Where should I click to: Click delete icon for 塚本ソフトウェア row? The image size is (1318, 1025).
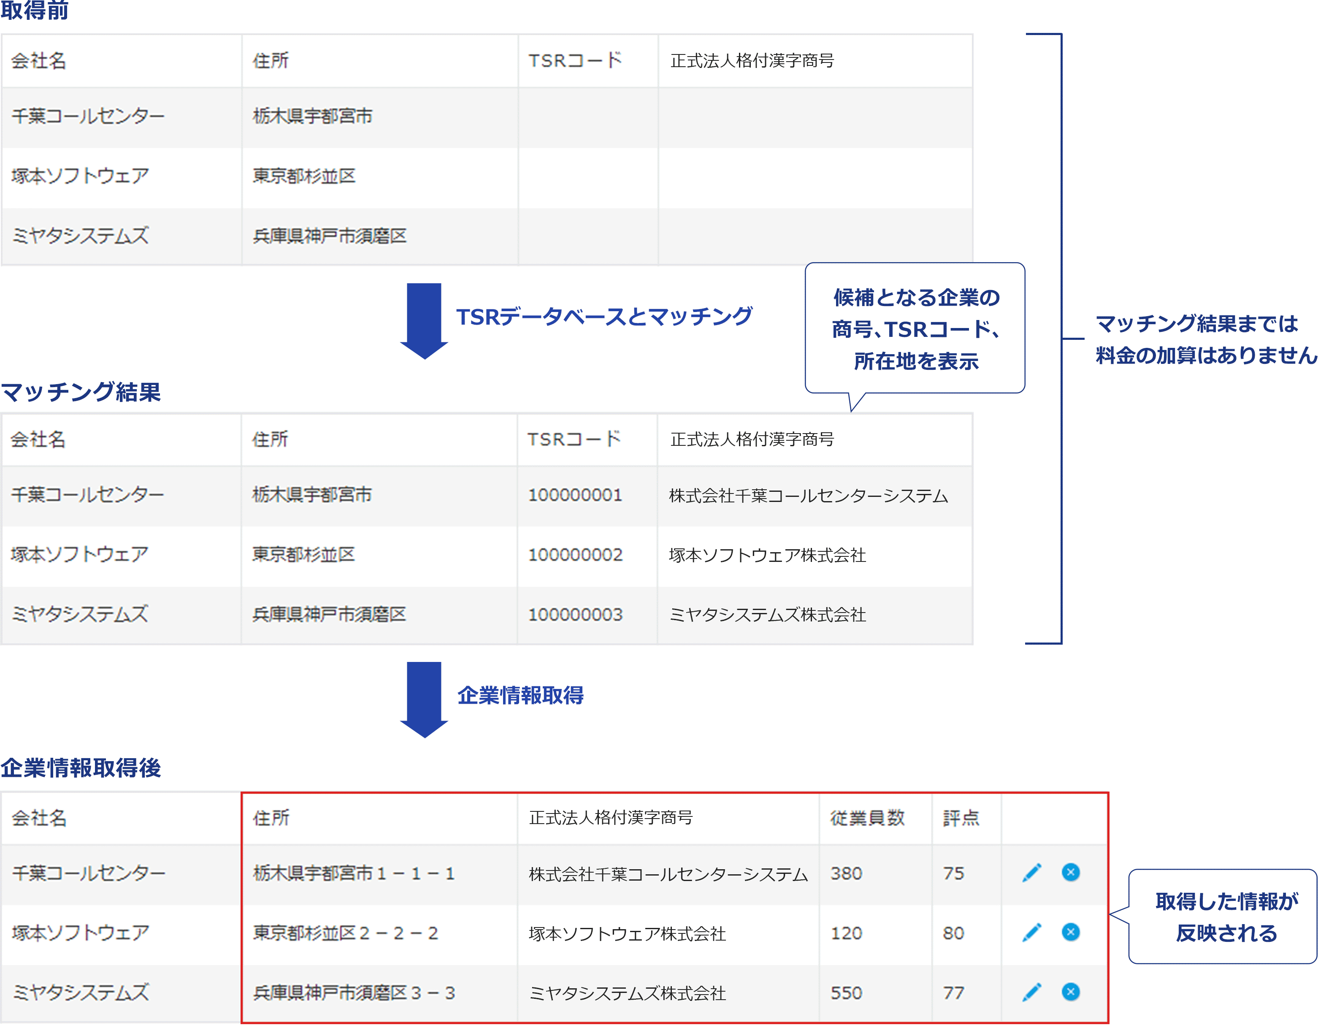pyautogui.click(x=1071, y=932)
